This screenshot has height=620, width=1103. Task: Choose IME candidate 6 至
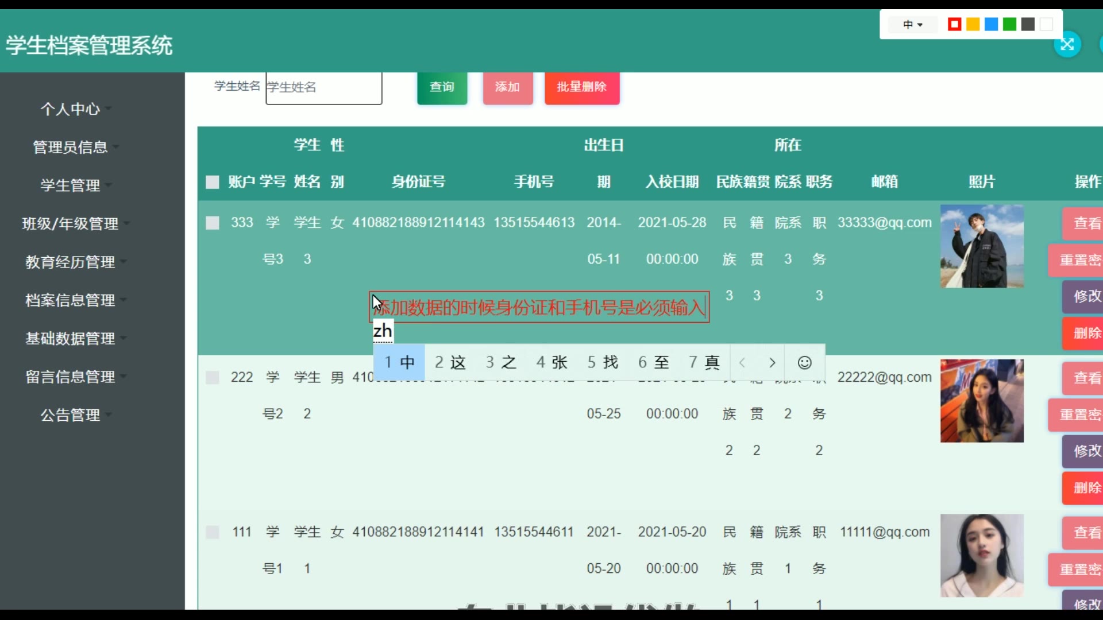[654, 362]
